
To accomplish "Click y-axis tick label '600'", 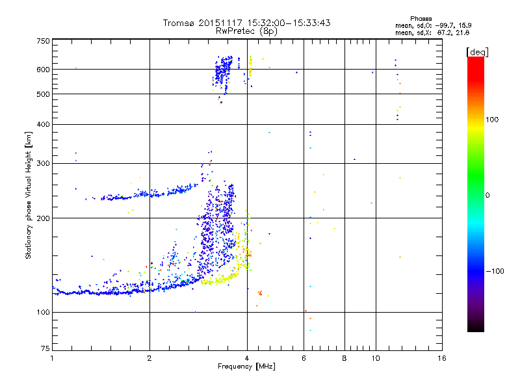I will [x=43, y=70].
